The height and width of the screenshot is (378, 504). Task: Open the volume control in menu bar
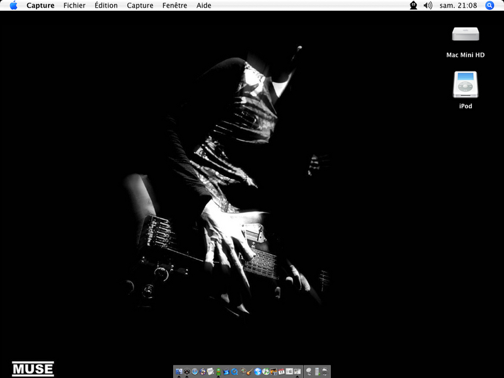(428, 5)
